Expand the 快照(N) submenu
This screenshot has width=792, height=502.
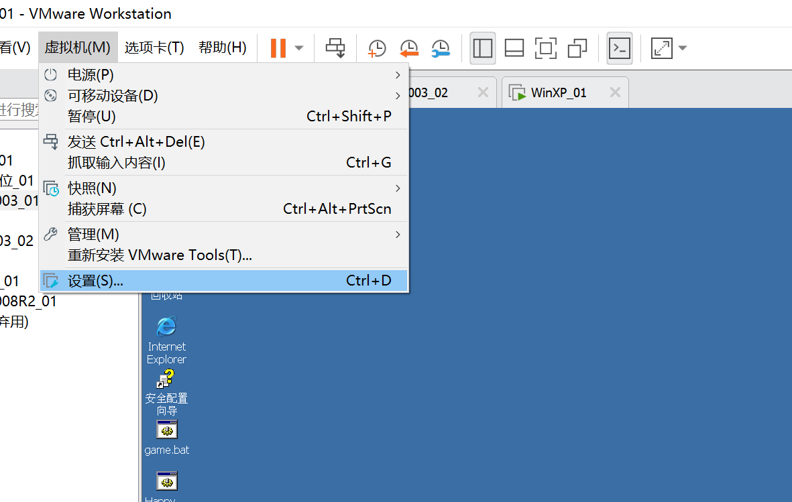tap(223, 188)
